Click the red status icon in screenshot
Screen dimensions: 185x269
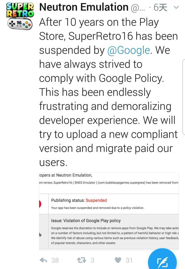pos(40,204)
